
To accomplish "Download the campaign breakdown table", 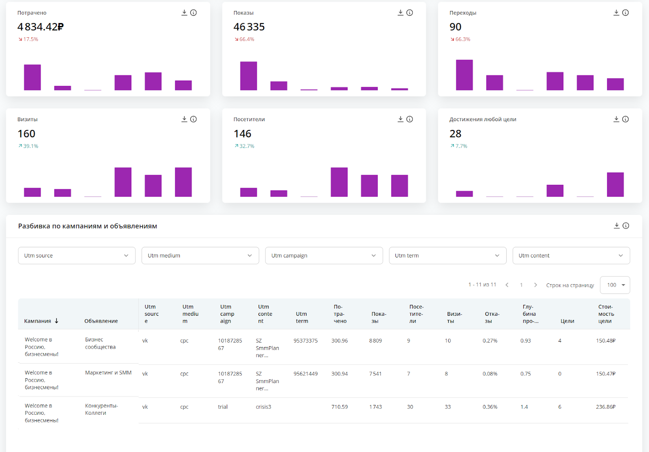I will (x=617, y=226).
